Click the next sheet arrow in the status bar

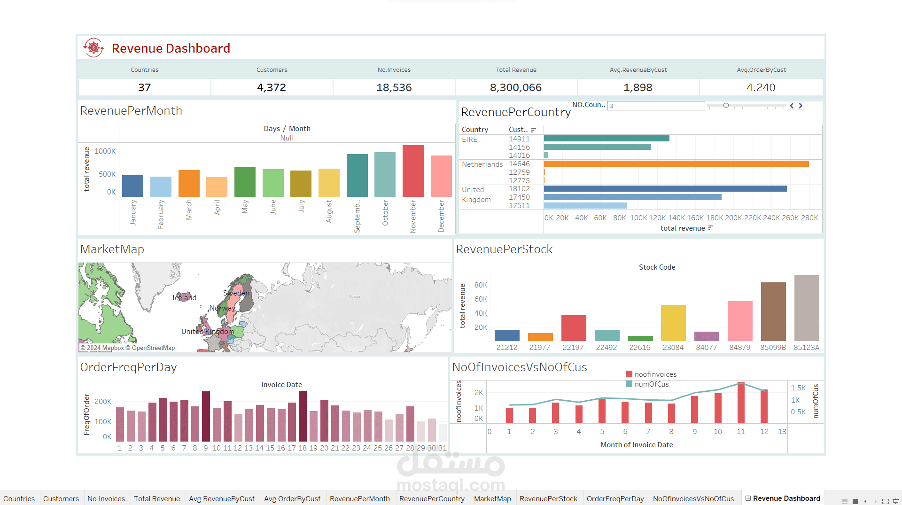(875, 501)
